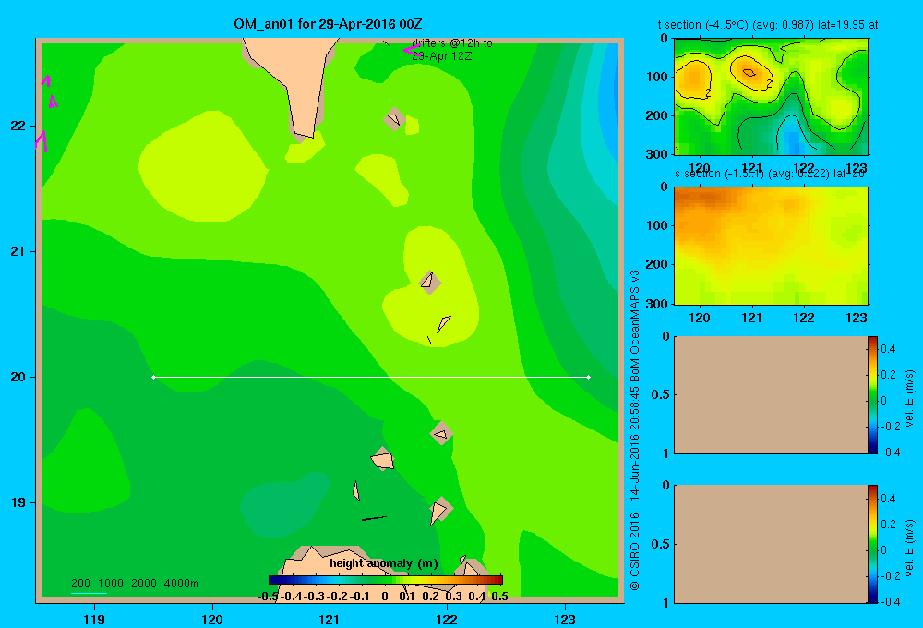Click depth label "100" on salinity section axis
This screenshot has width=923, height=628.
click(x=657, y=225)
